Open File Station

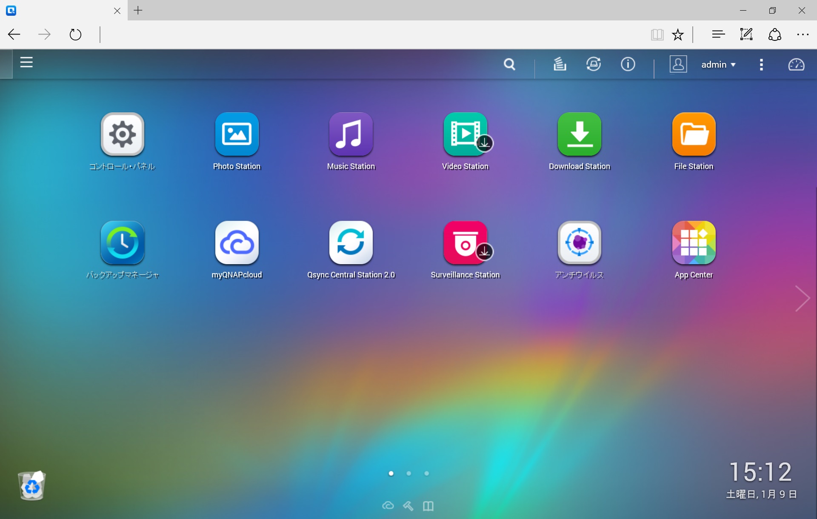[694, 134]
